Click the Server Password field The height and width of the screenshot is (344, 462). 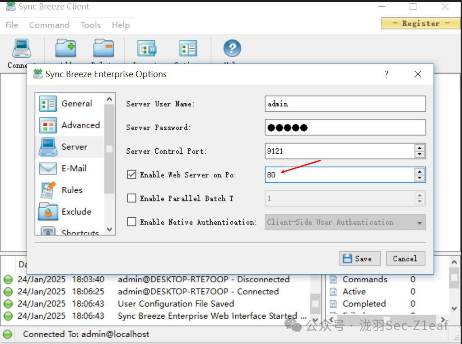pyautogui.click(x=345, y=128)
